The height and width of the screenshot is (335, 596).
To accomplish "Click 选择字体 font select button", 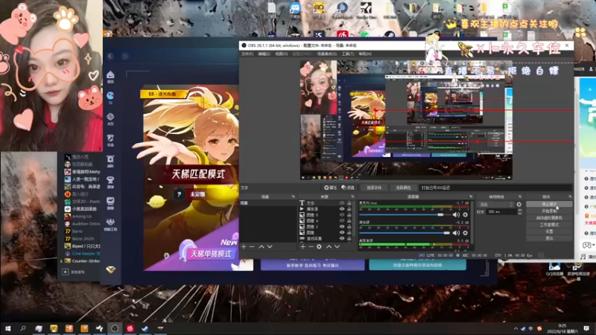I will click(374, 188).
